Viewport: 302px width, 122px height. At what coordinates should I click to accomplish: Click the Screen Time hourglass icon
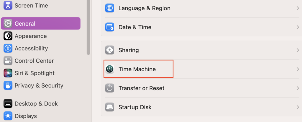8,5
